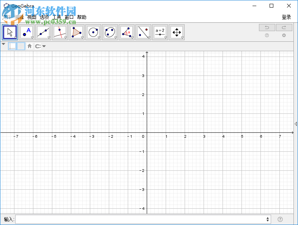The height and width of the screenshot is (225, 298).
Task: Click the GeoGebra title bar app icon
Action: tap(6, 6)
